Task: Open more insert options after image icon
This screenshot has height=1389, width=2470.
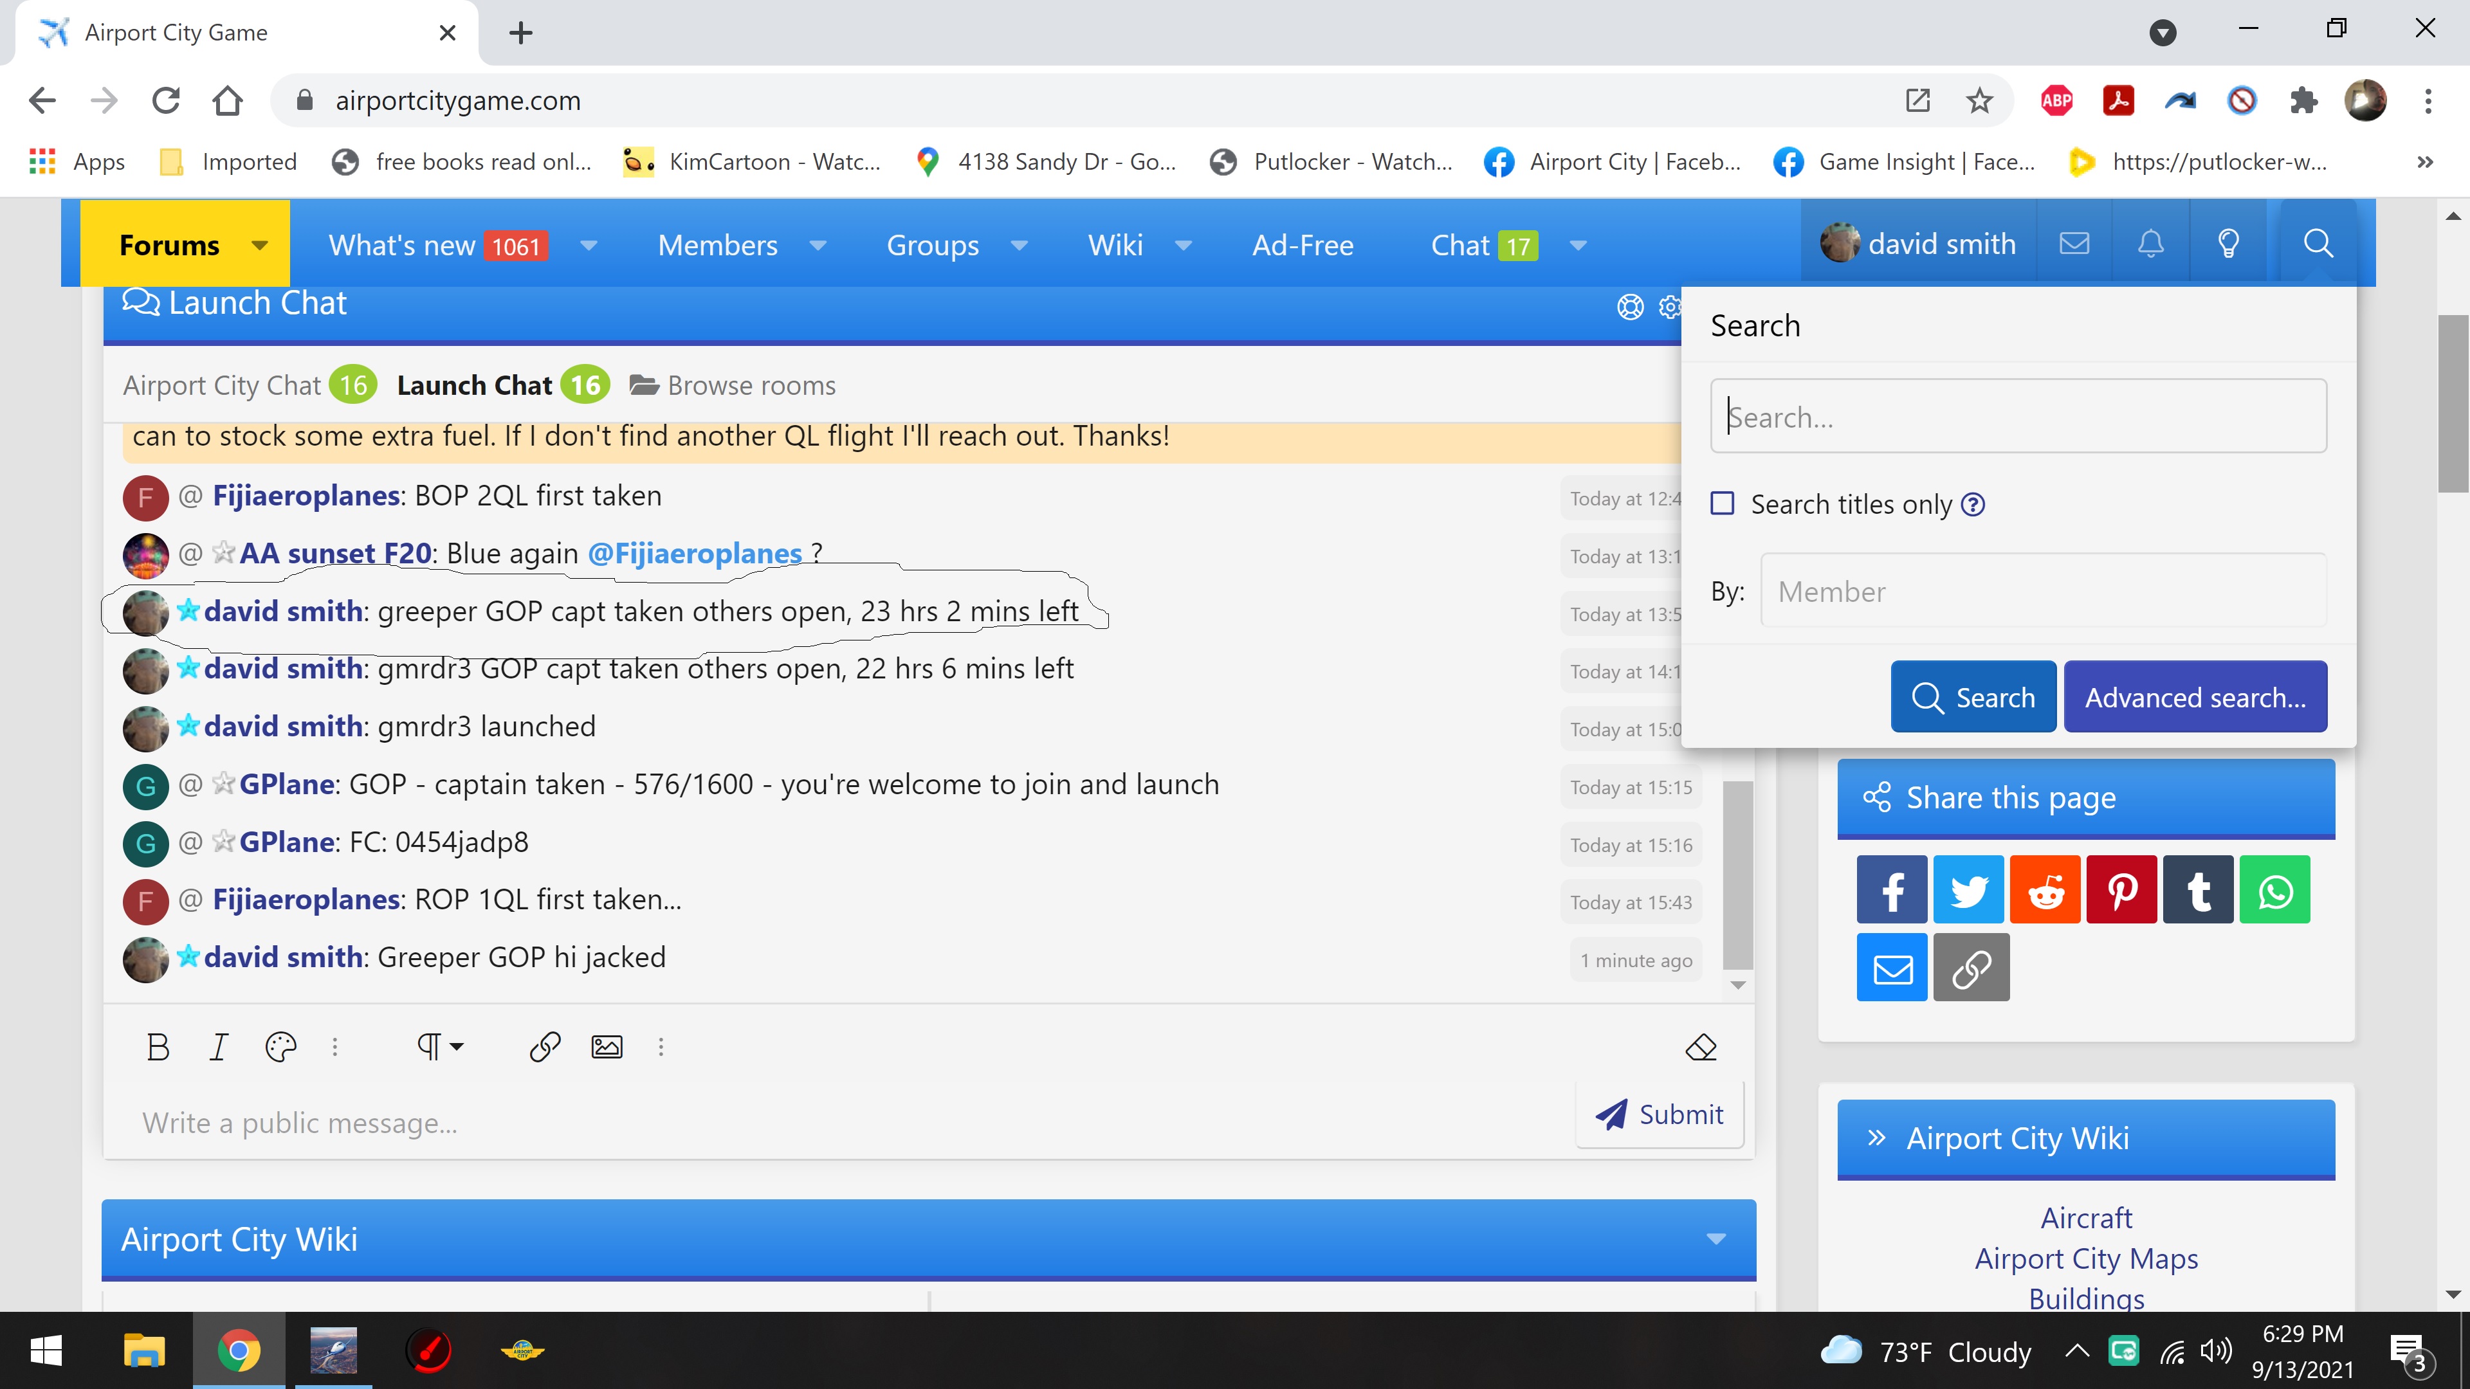Action: (661, 1047)
